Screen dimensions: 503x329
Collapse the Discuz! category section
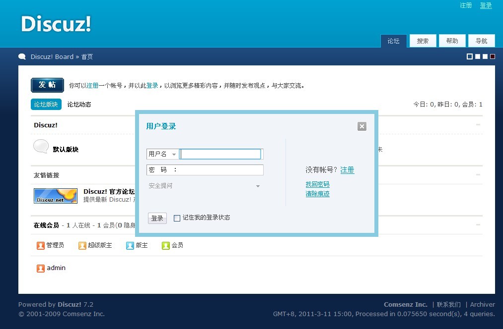[x=478, y=124]
